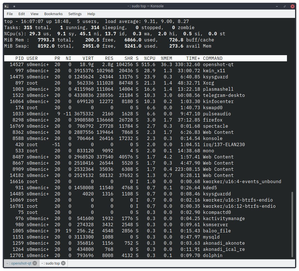Click the COMMAND column header
The width and height of the screenshot is (299, 271).
click(212, 58)
